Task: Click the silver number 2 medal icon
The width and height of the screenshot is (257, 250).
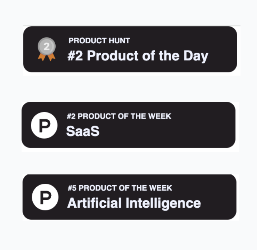Action: point(47,49)
